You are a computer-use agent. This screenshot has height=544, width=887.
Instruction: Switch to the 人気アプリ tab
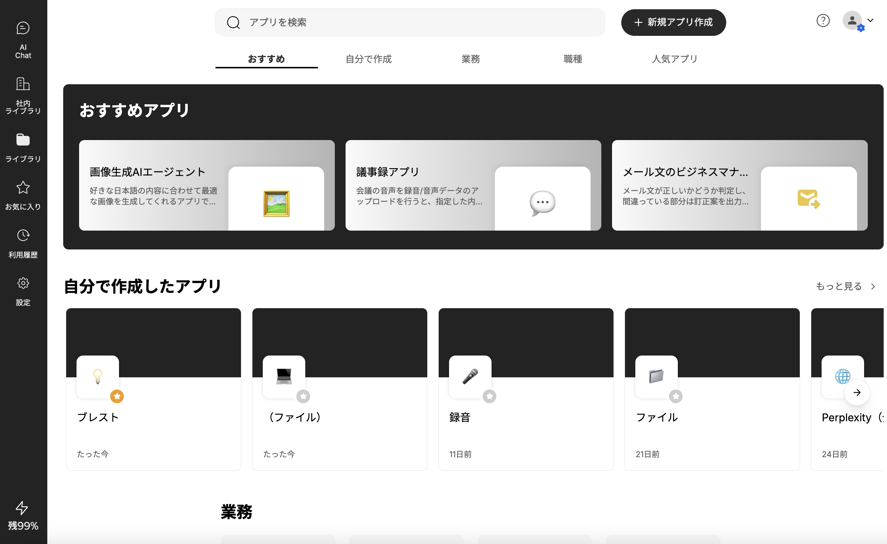pyautogui.click(x=674, y=59)
